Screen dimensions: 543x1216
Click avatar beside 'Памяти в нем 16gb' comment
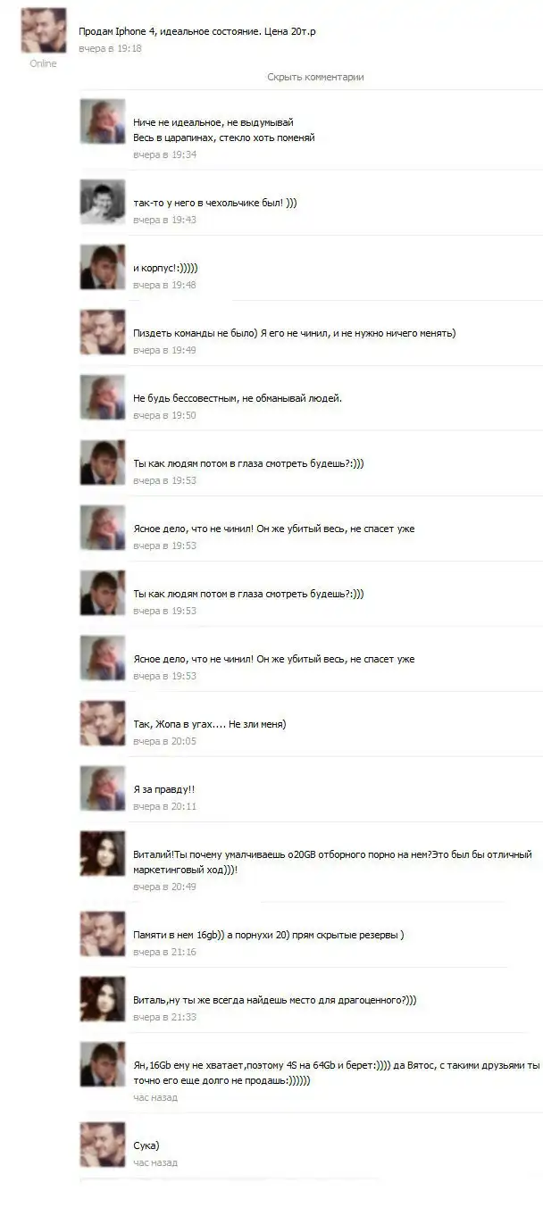pos(103,934)
